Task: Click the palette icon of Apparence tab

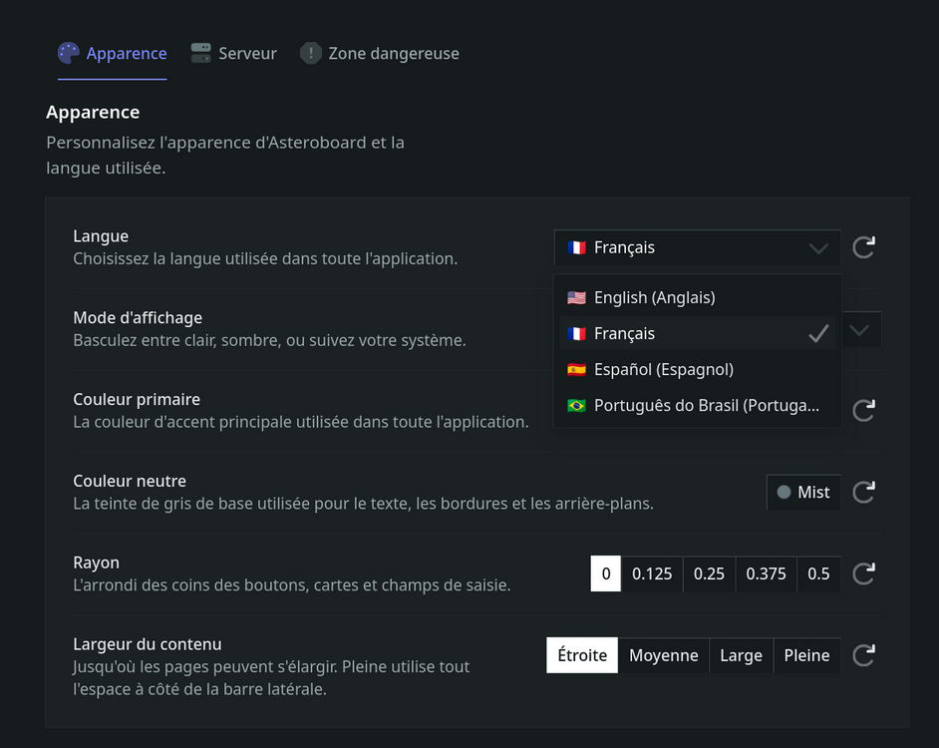Action: click(x=68, y=53)
